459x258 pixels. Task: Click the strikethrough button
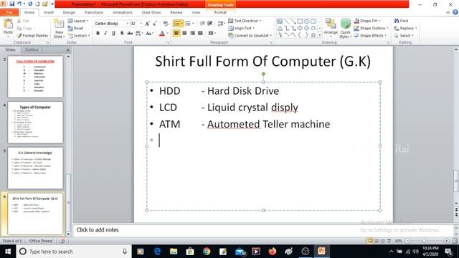pyautogui.click(x=130, y=34)
